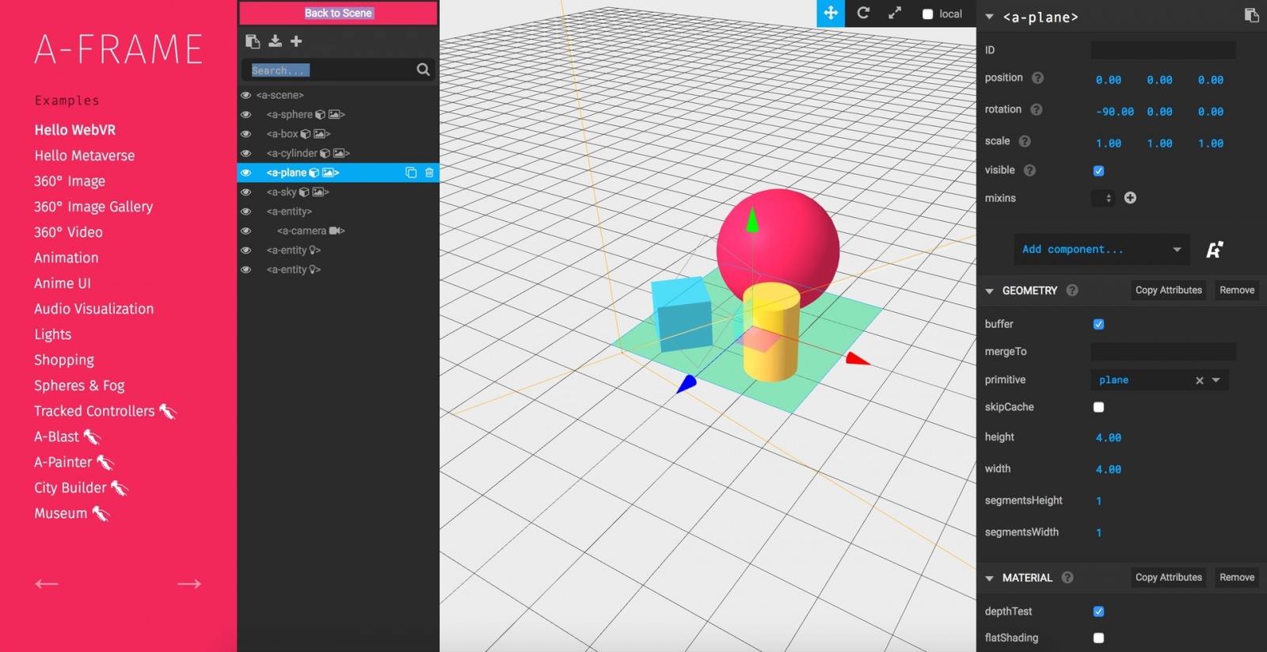
Task: Open the primitive type dropdown
Action: pos(1216,380)
